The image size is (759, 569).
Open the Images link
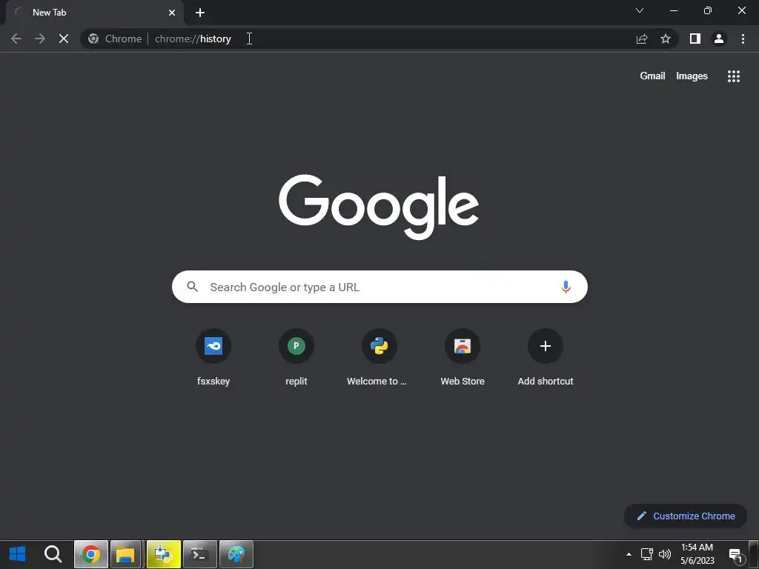pyautogui.click(x=692, y=76)
